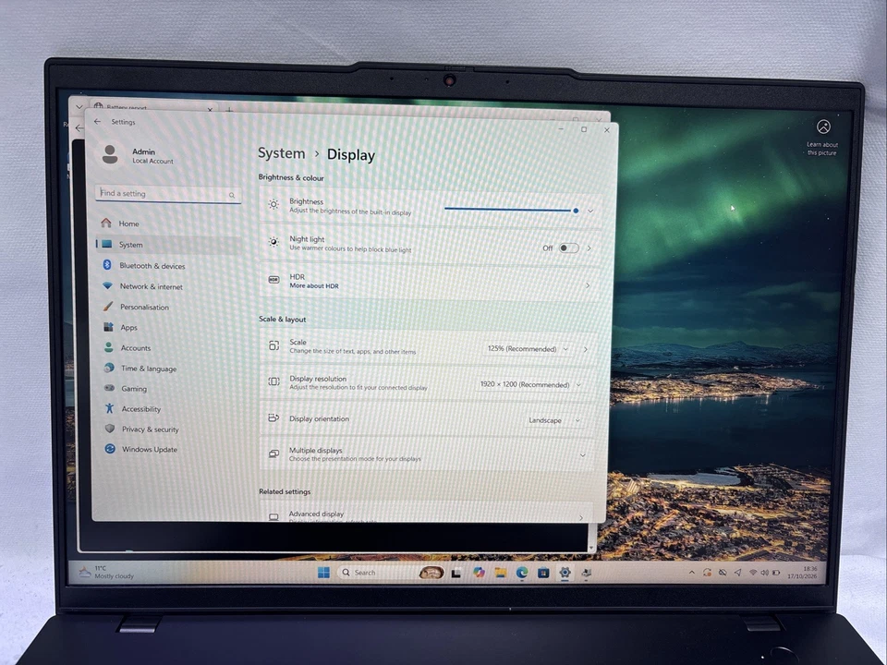
Task: Open Advanced display chevron
Action: [x=581, y=517]
